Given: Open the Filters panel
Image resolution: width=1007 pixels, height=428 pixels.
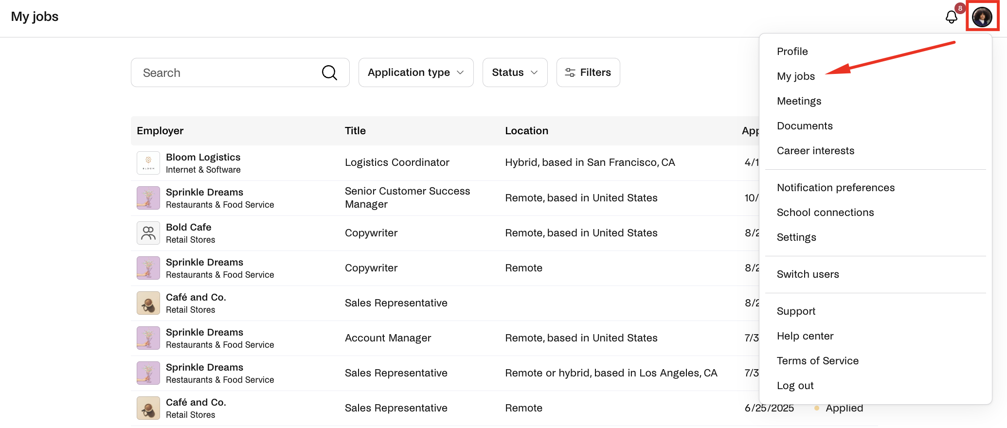Looking at the screenshot, I should 588,72.
